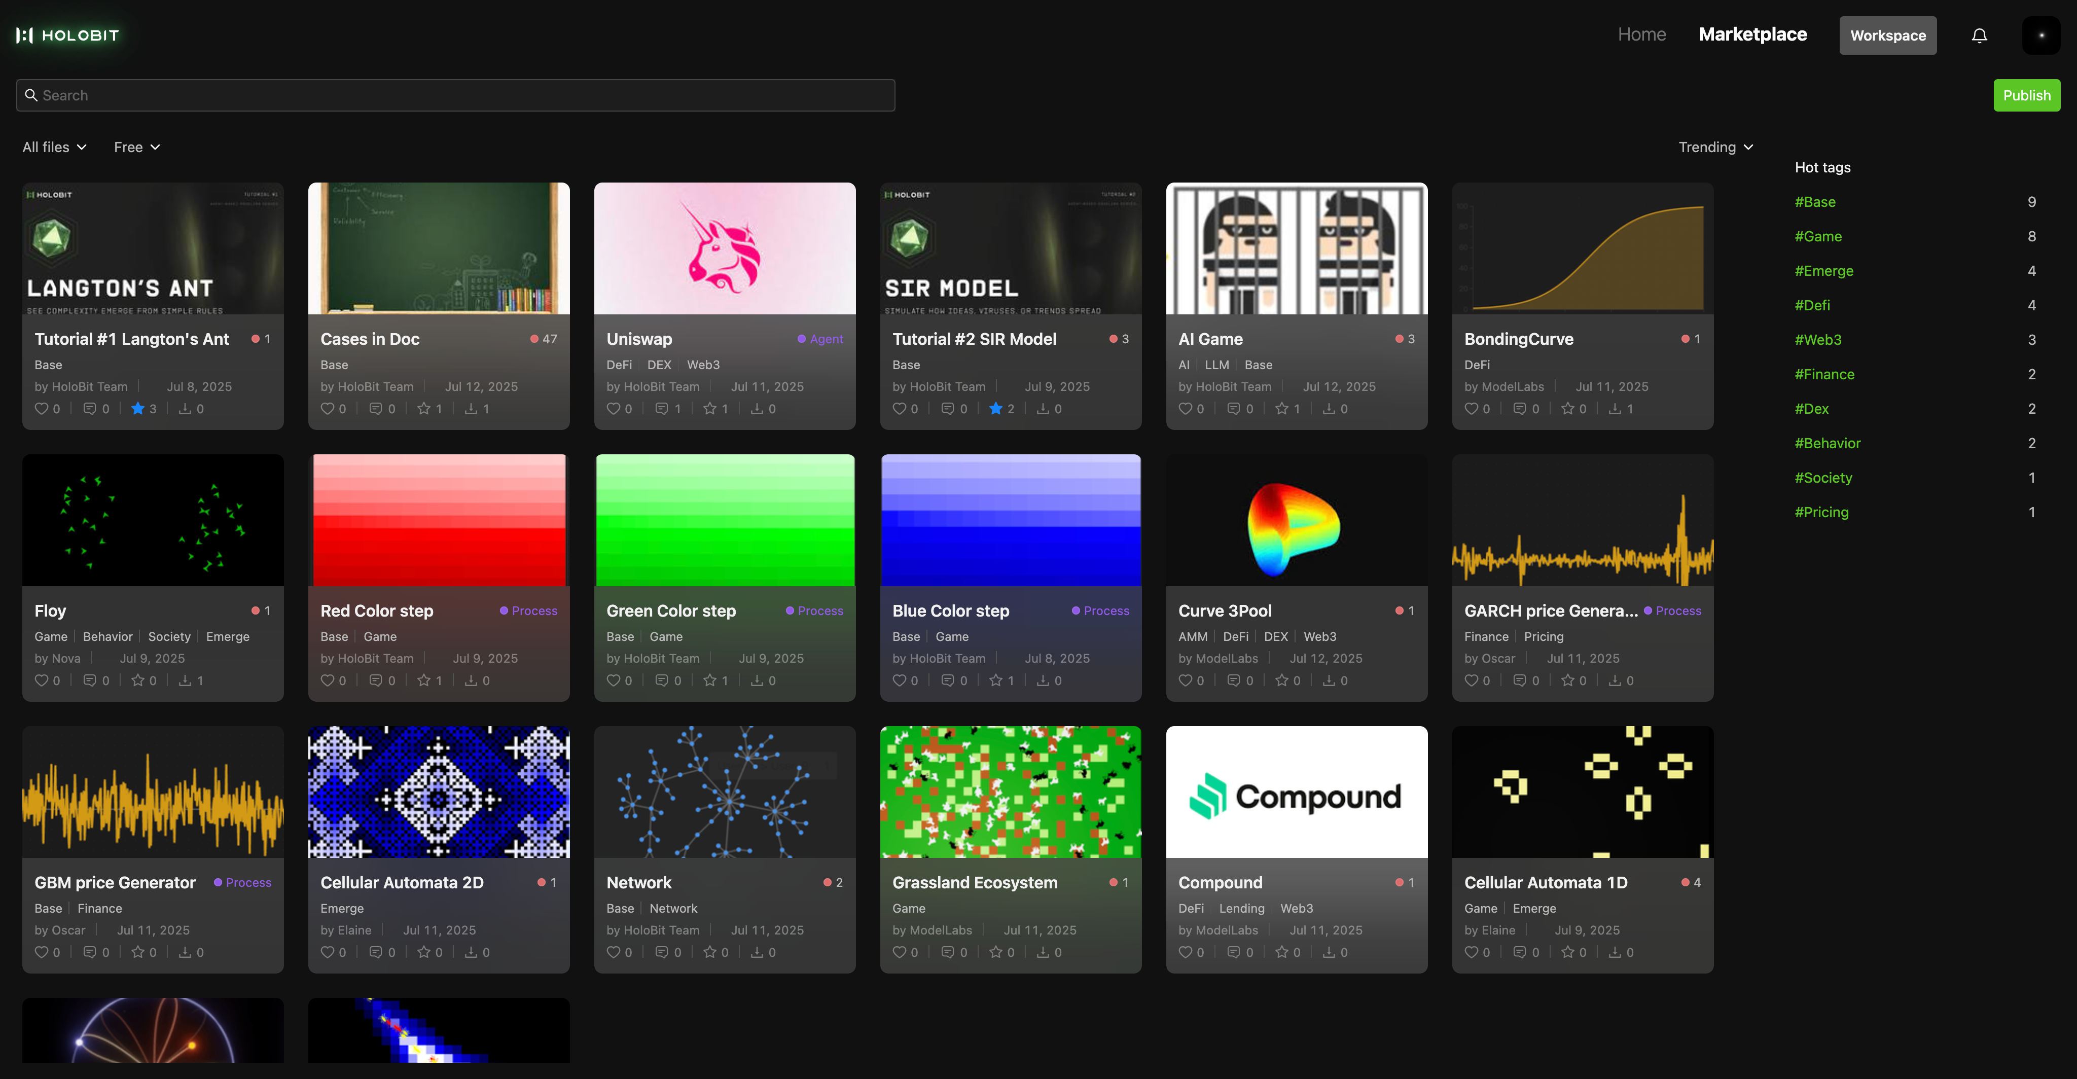The height and width of the screenshot is (1079, 2077).
Task: Unstar Tutorial #1 Langton's Ant
Action: coord(138,409)
